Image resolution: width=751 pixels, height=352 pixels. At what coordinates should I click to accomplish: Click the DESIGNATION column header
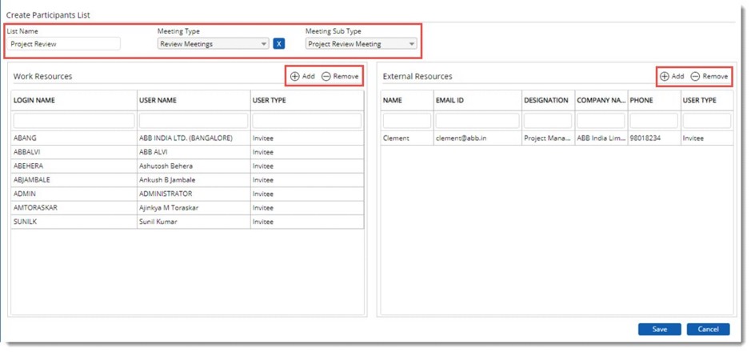click(x=546, y=101)
